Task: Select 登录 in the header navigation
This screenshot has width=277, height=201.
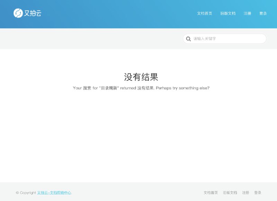Action: click(263, 14)
